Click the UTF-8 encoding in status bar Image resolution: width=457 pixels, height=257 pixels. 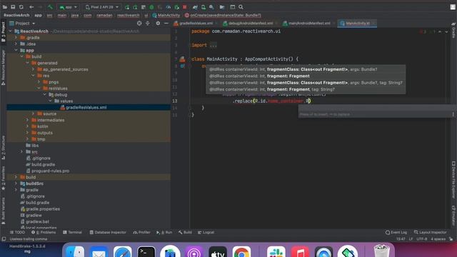point(421,239)
